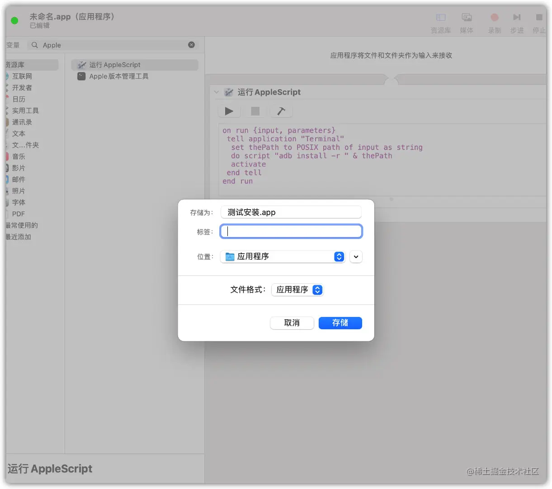
Task: Select the 通讯录 category
Action: 22,122
